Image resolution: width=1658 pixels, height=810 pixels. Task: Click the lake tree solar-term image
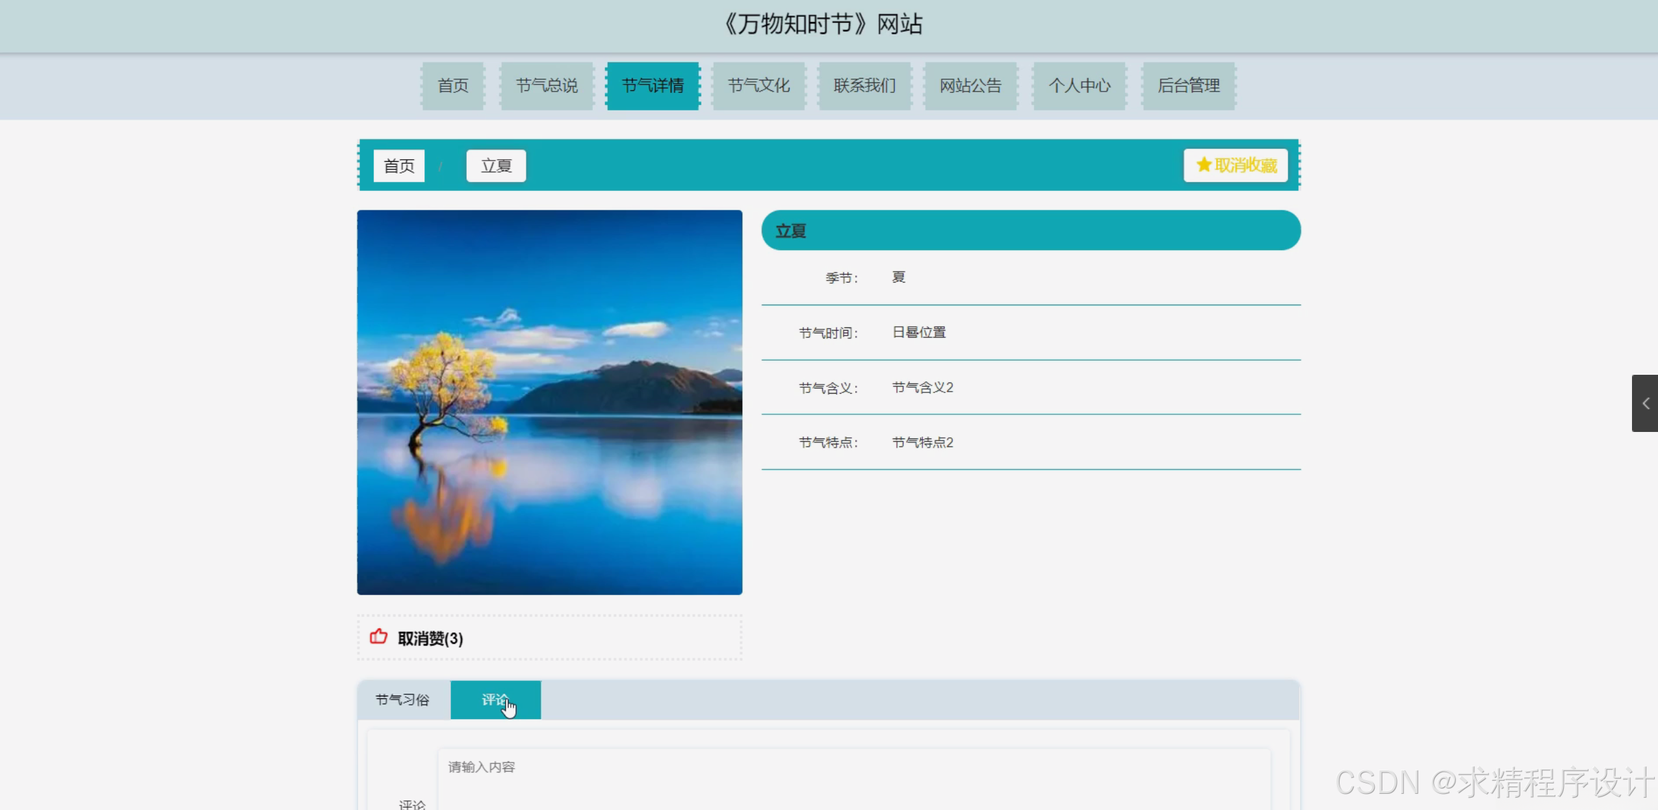point(549,402)
